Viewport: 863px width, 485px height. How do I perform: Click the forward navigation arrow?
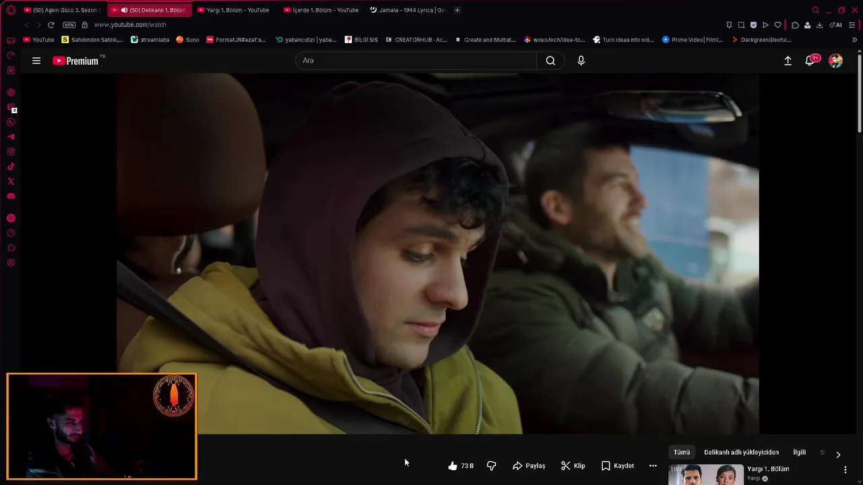38,25
